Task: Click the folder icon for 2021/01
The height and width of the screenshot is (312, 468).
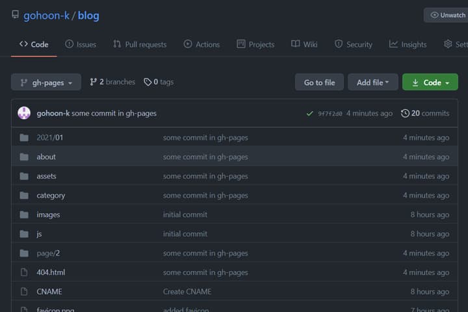Action: 24,138
